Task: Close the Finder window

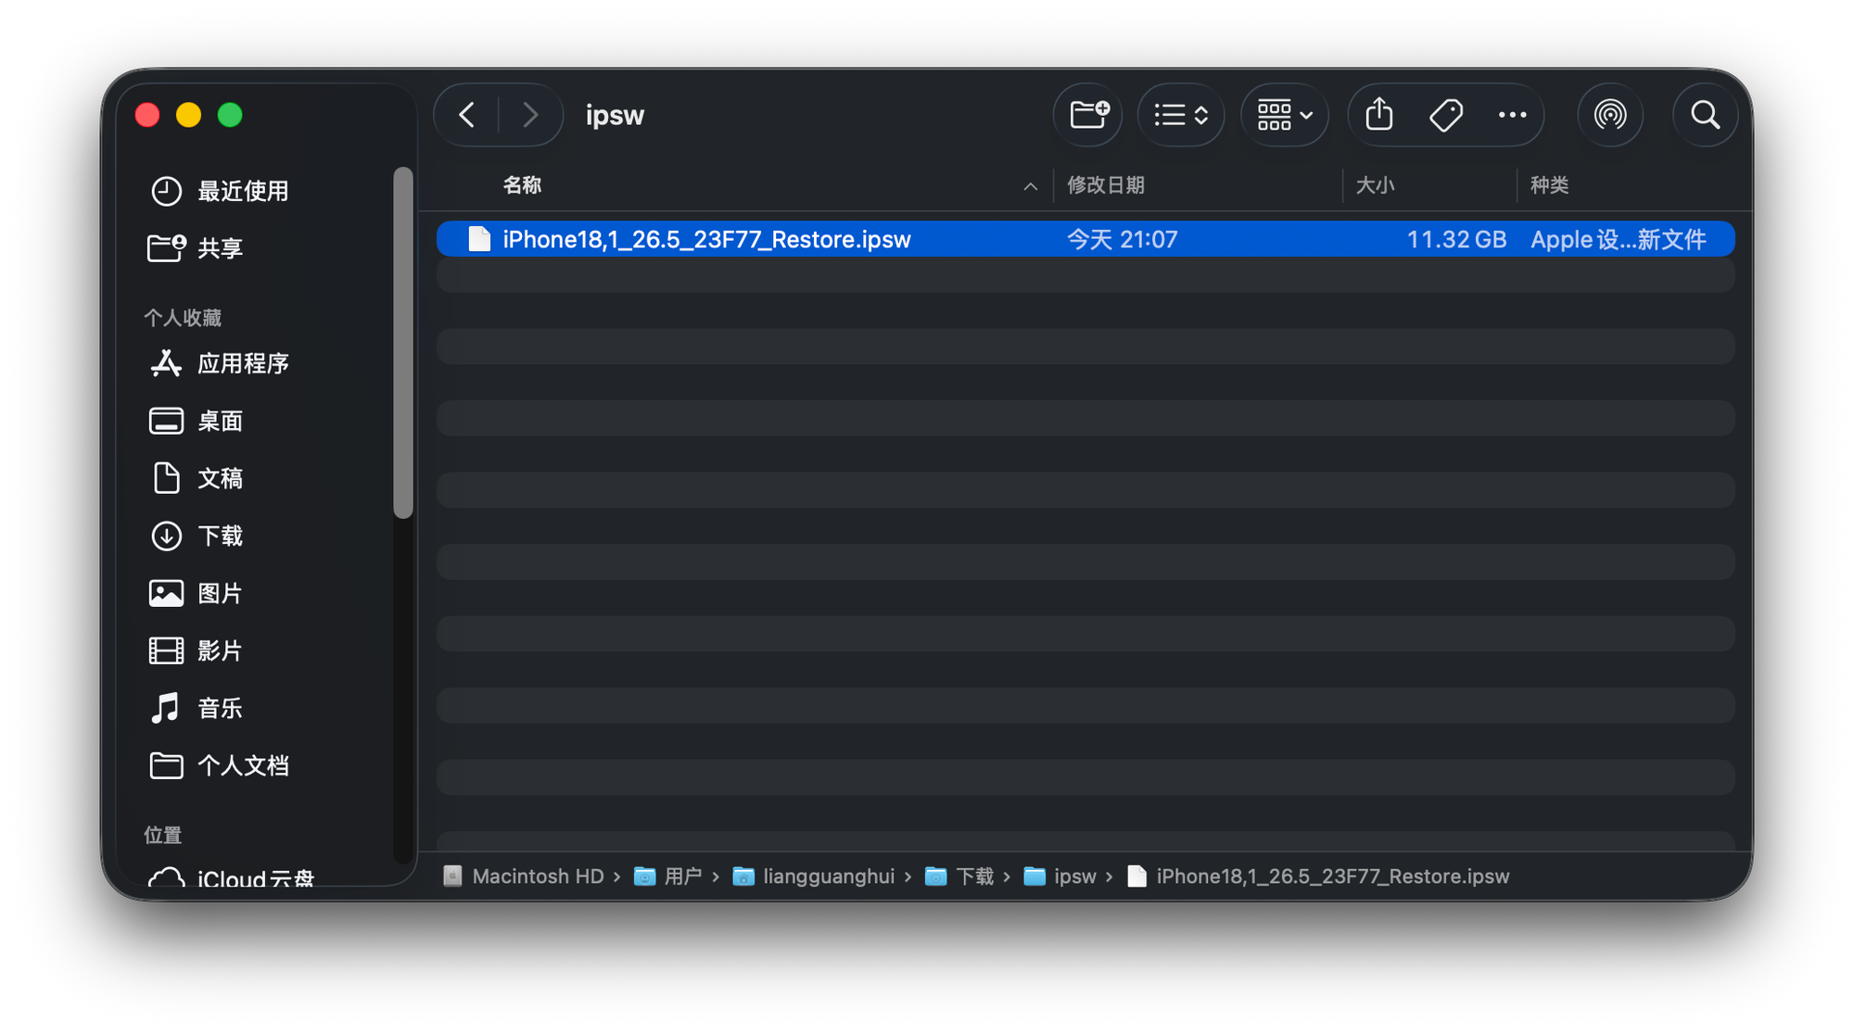Action: pyautogui.click(x=147, y=115)
